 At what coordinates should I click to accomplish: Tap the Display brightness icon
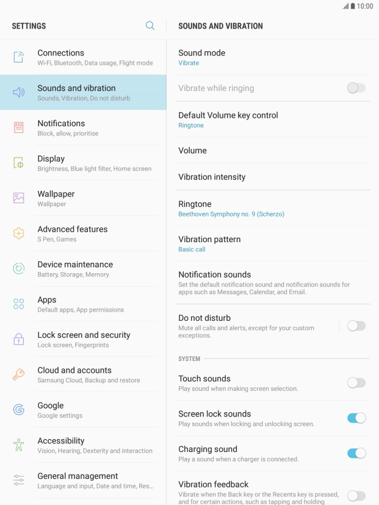[x=19, y=163]
